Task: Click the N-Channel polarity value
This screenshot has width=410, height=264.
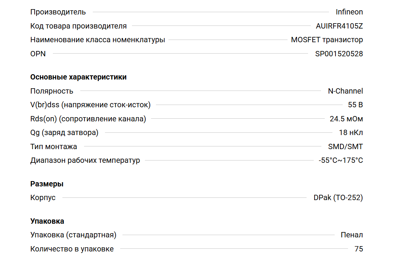Action: 345,91
